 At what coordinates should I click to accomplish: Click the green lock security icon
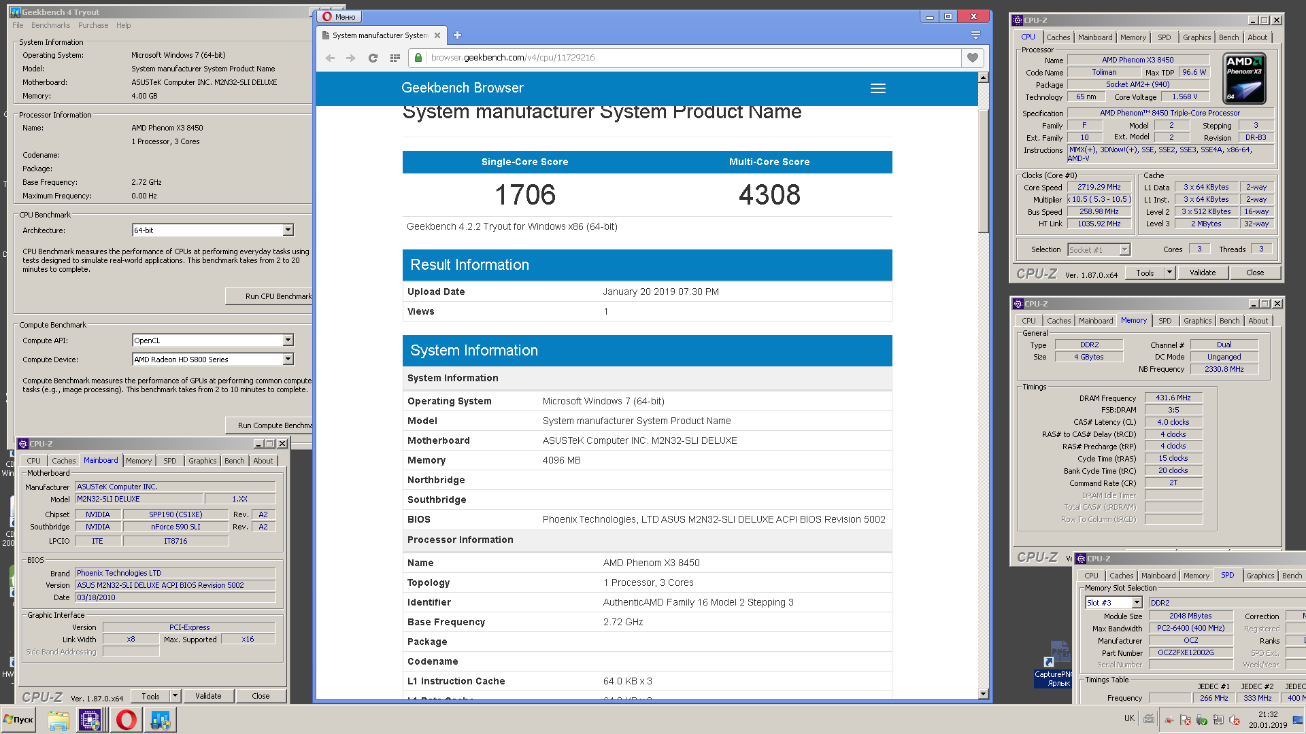tap(418, 58)
